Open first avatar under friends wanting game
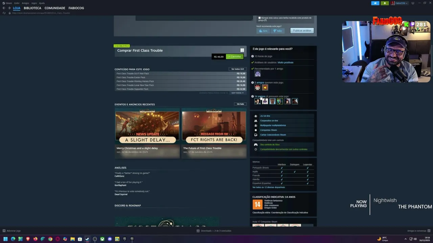Viewport: 433px width, 243px height. tap(258, 87)
